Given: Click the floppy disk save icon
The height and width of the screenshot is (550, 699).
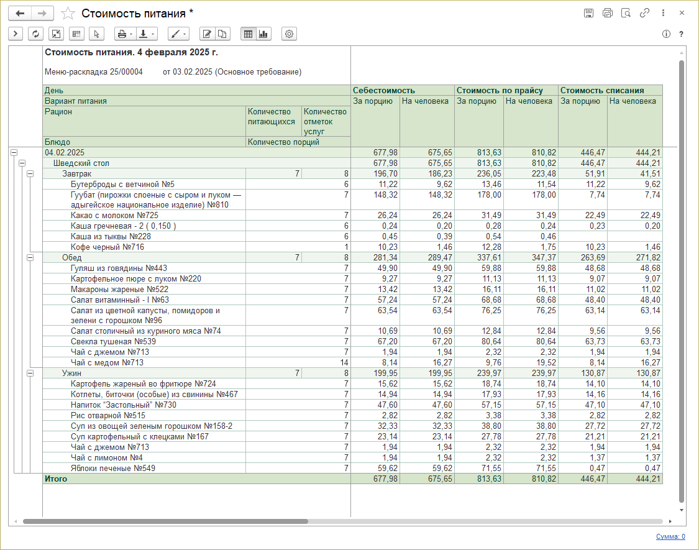Looking at the screenshot, I should pos(588,13).
